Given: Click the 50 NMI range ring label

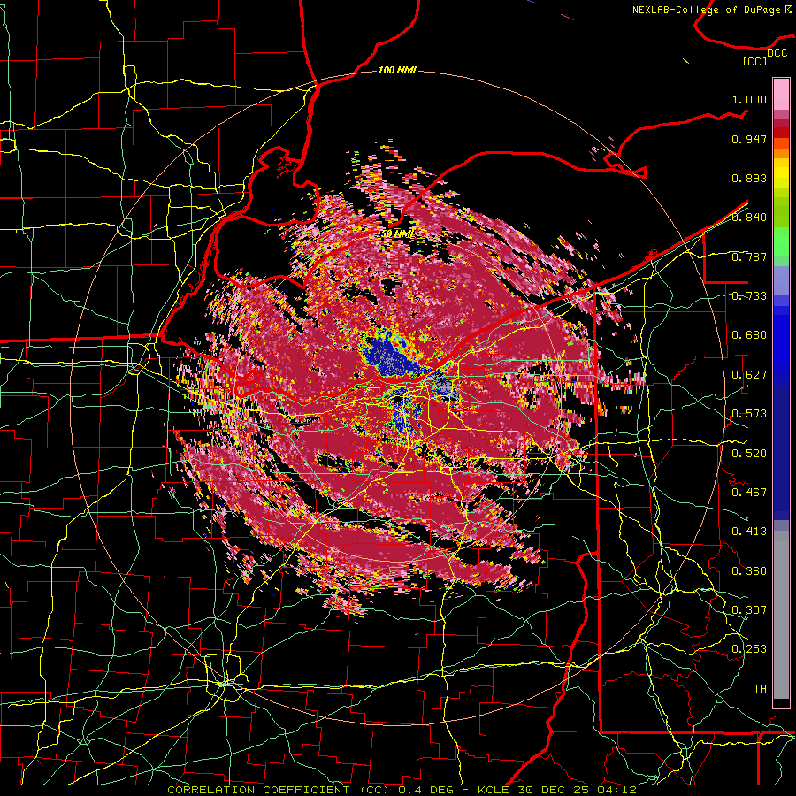Looking at the screenshot, I should [x=397, y=233].
